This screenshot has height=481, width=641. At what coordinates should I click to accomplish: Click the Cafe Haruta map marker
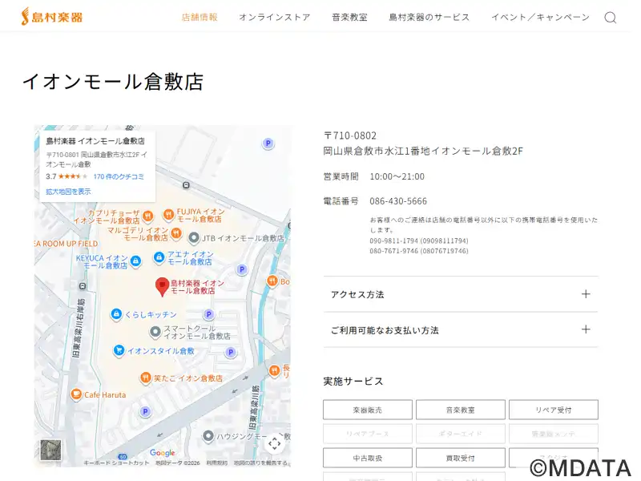click(76, 394)
